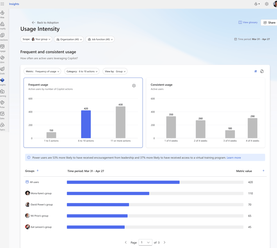Screen dimensions: 277x248
Task: Open View by Group dropdown
Action: tap(115, 71)
